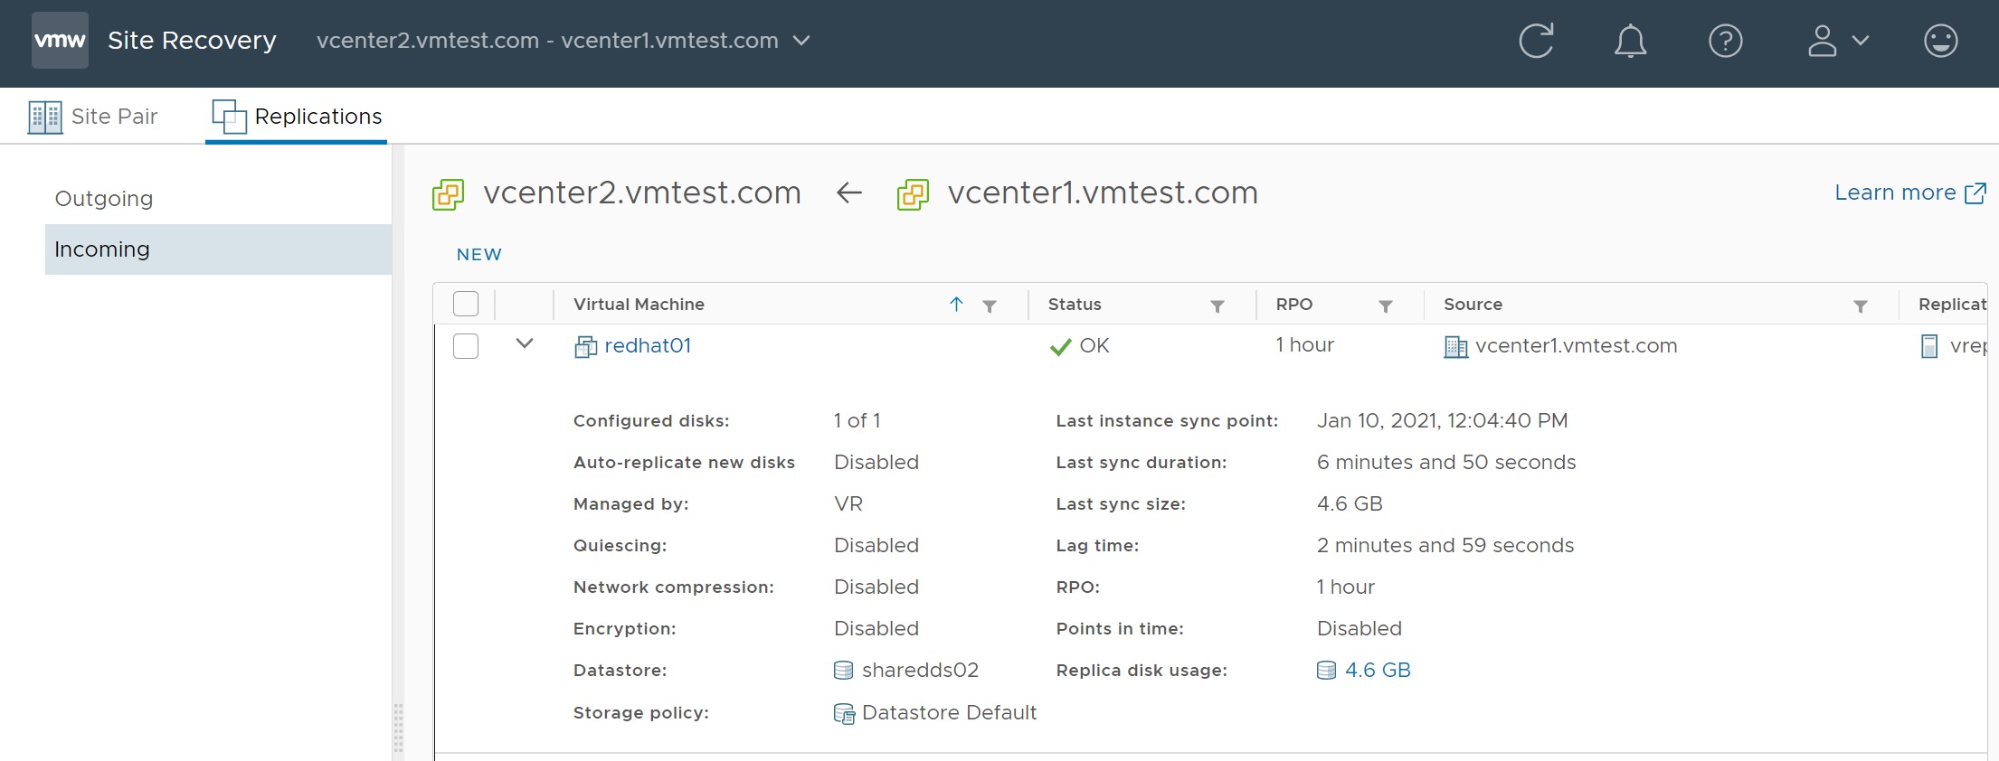1999x761 pixels.
Task: Click the smiley feedback icon
Action: pos(1940,41)
